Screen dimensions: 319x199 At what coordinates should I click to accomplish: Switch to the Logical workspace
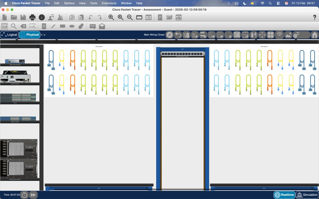click(9, 35)
